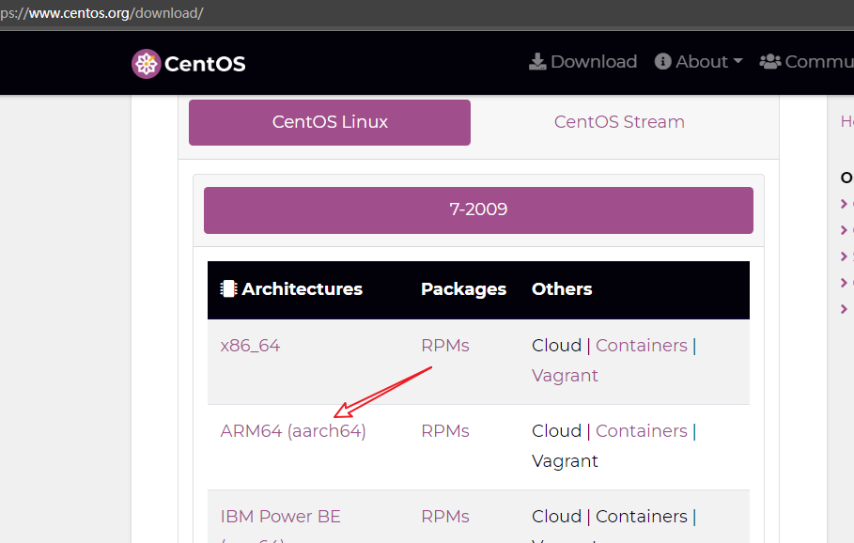Expand the About dropdown menu
The width and height of the screenshot is (854, 543).
pos(699,62)
